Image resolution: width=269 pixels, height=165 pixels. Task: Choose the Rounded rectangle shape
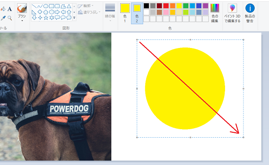[57, 6]
